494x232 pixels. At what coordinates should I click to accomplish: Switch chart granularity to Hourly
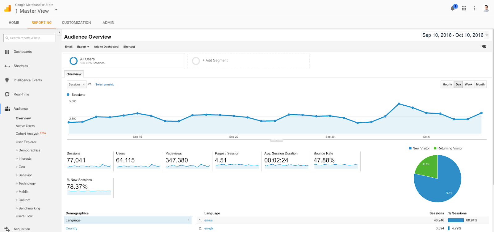(447, 85)
